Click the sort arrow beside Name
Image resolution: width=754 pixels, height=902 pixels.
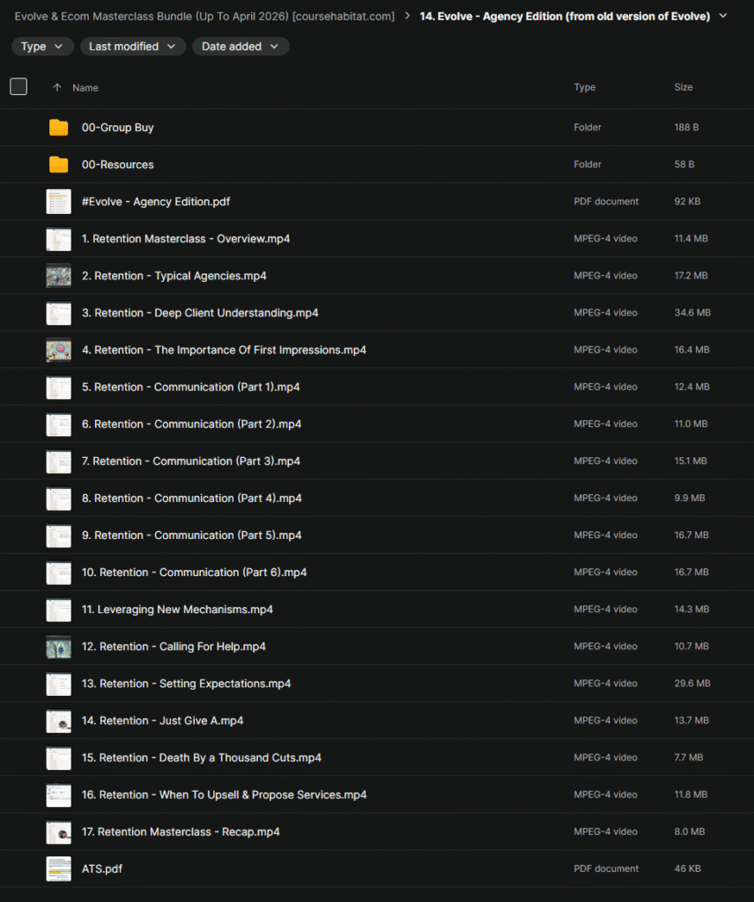[57, 87]
